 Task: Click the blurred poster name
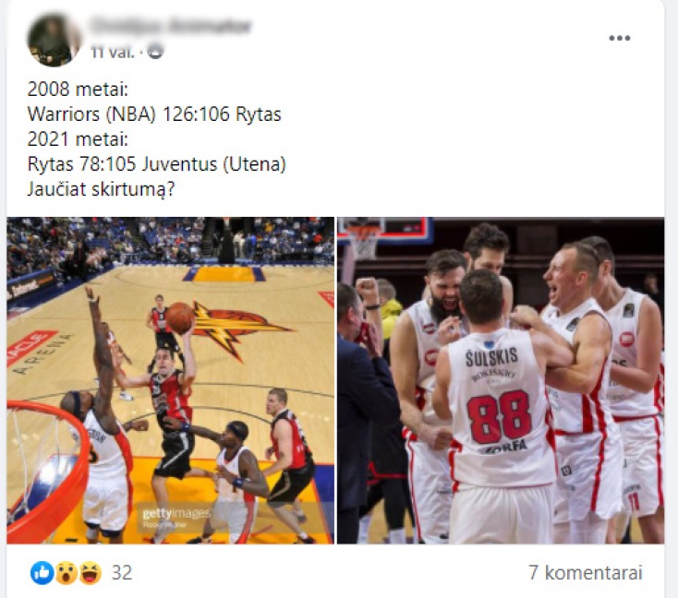tap(171, 26)
